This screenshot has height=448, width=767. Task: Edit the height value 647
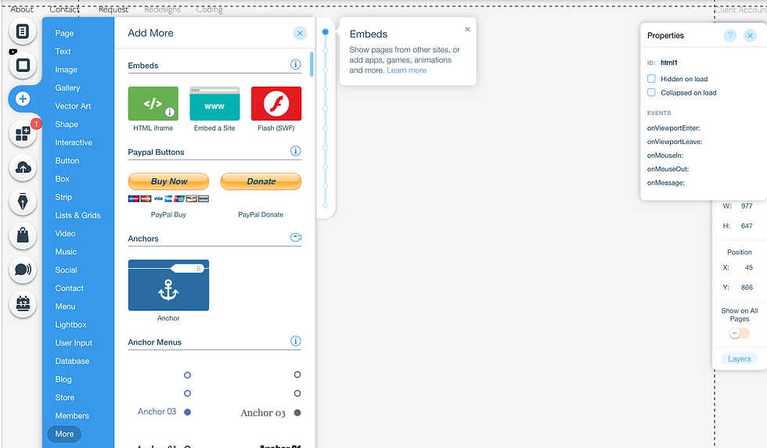tap(747, 226)
